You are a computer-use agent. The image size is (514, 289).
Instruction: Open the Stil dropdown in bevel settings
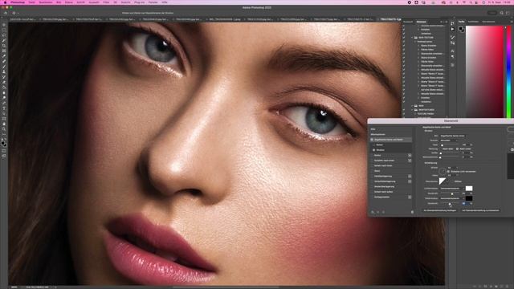click(x=453, y=136)
